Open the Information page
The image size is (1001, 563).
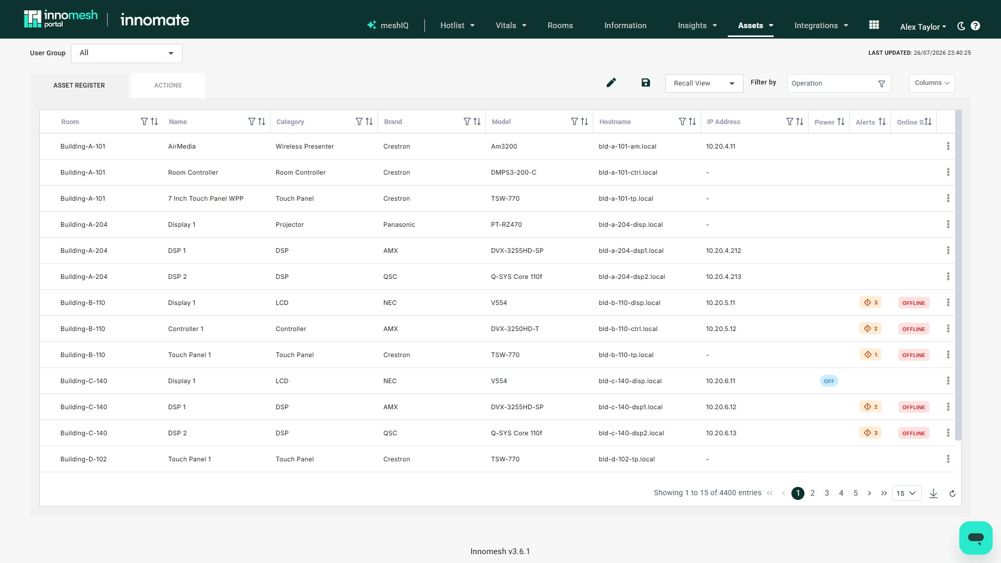[x=625, y=26]
